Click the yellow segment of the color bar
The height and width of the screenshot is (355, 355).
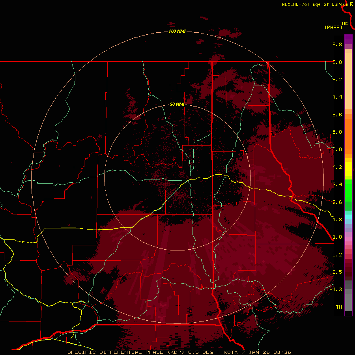pos(348,169)
